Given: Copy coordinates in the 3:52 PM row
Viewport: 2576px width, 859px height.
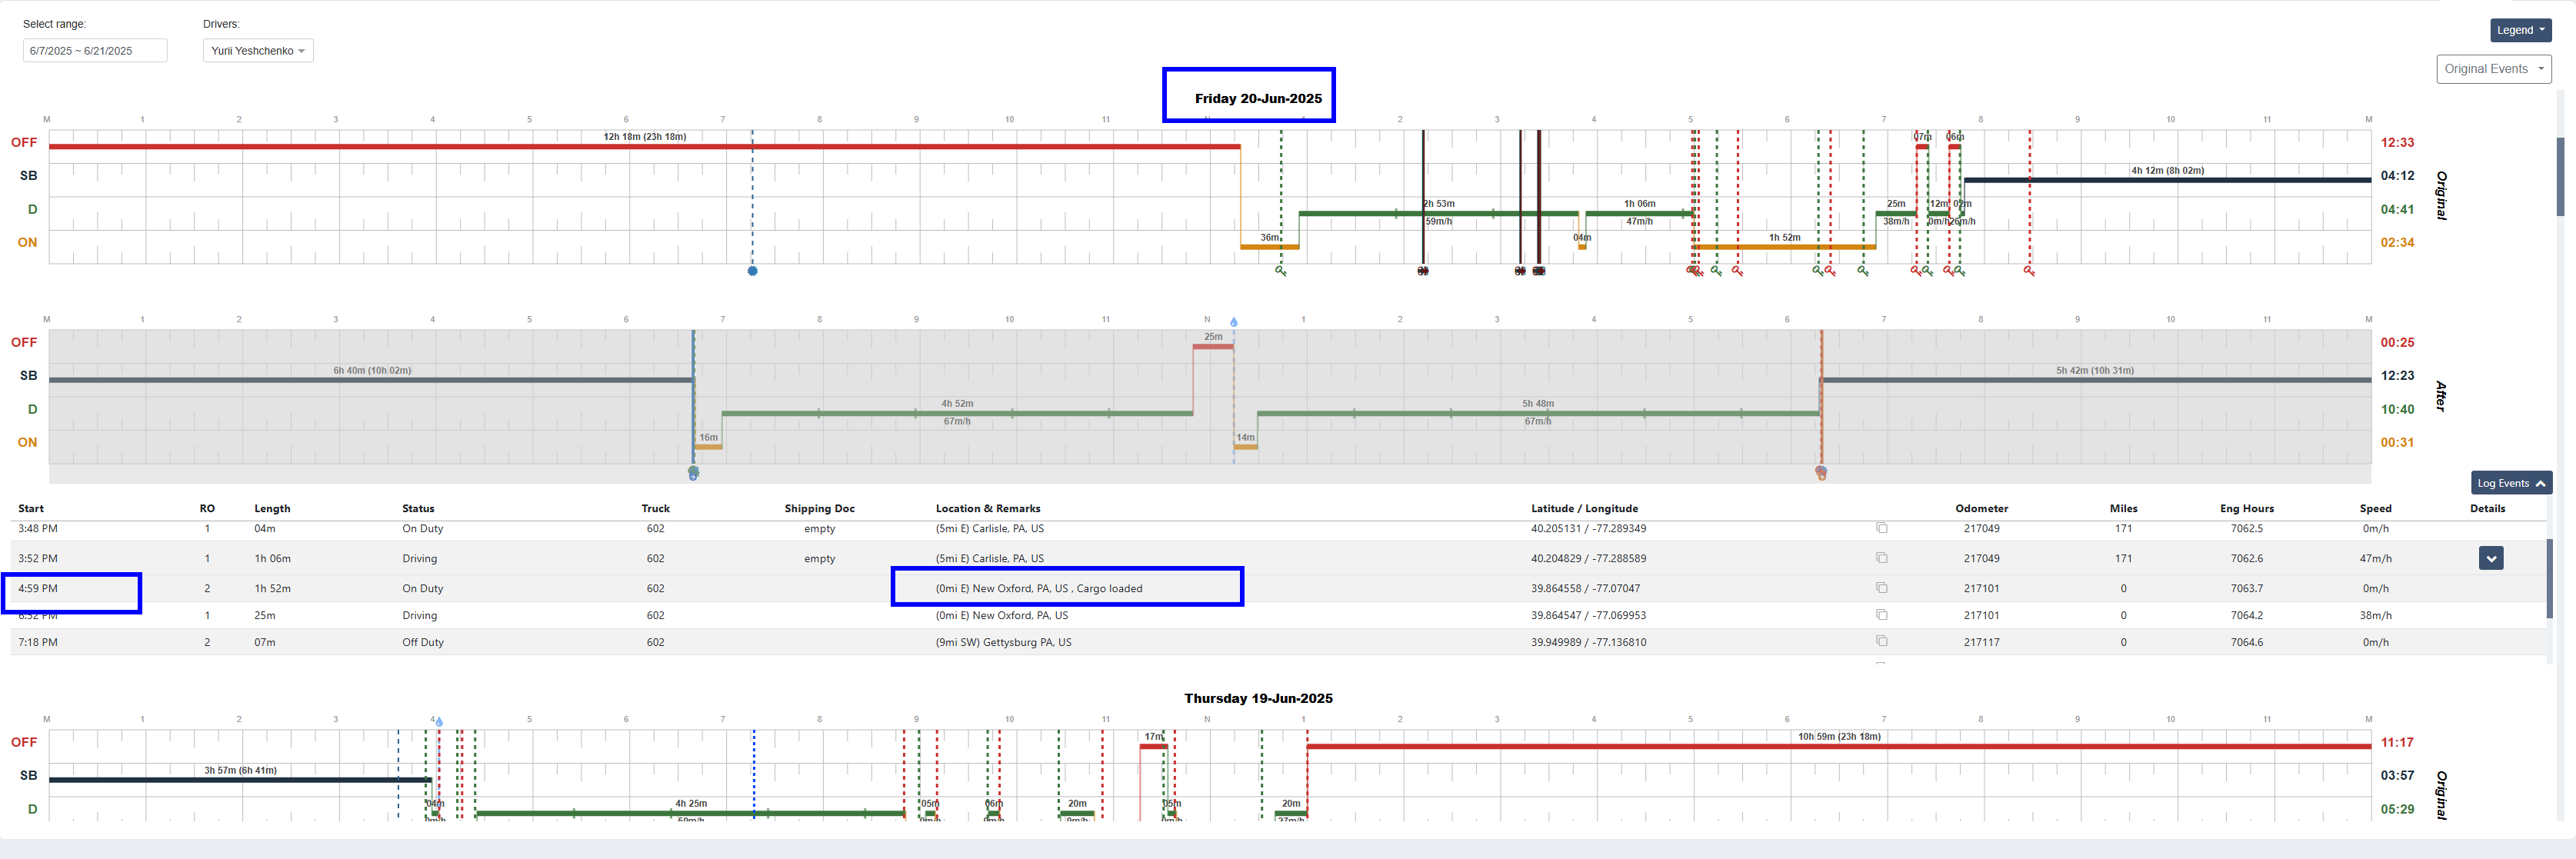Looking at the screenshot, I should [x=1881, y=558].
